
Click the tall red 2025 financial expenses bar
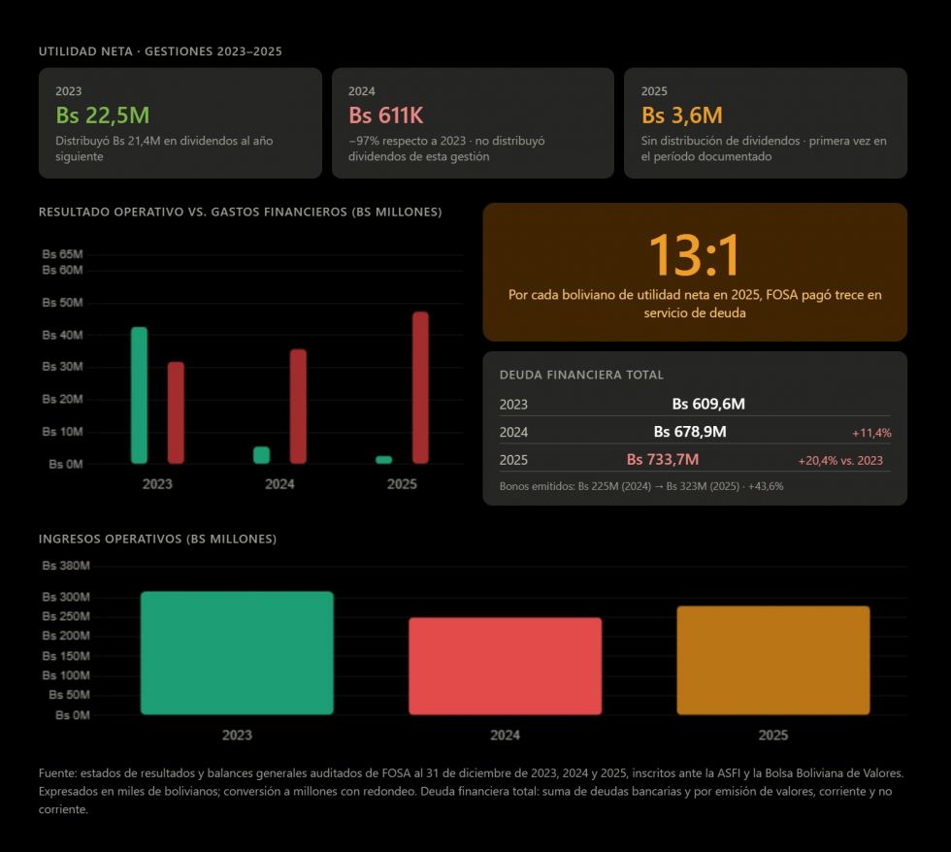coord(420,387)
